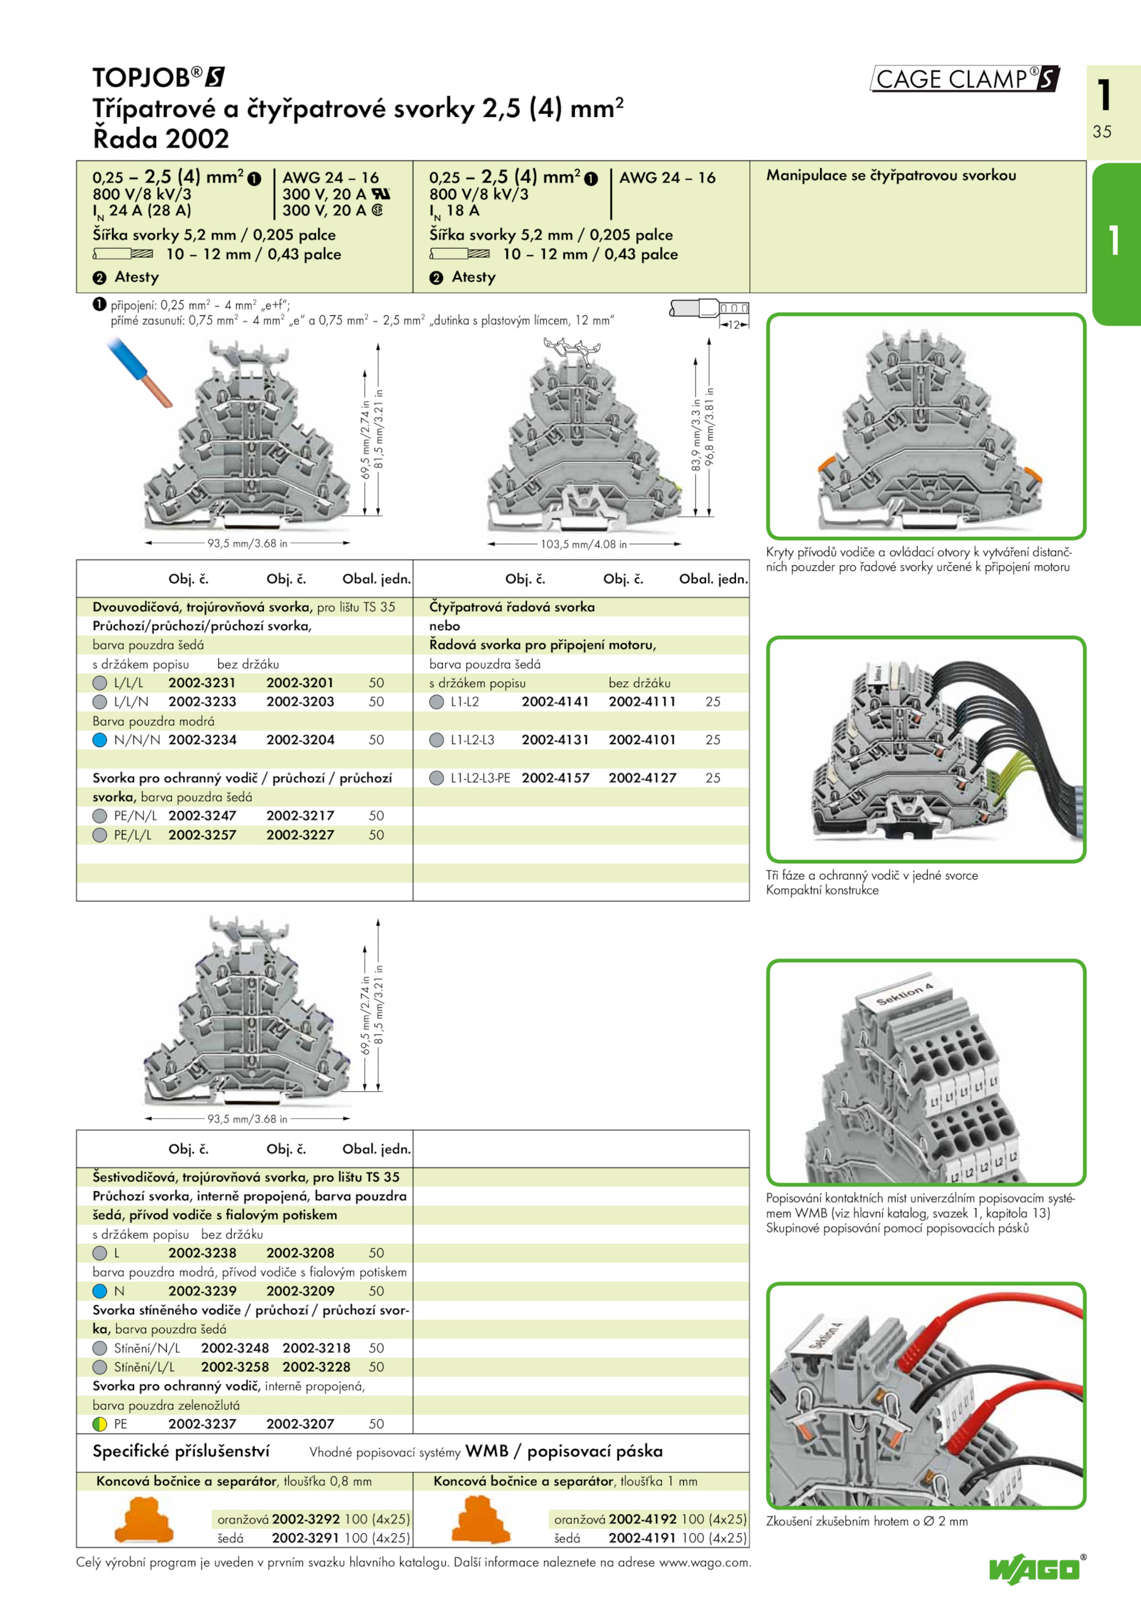This screenshot has width=1141, height=1613.
Task: Click order number 2002-3207
Action: click(300, 1424)
